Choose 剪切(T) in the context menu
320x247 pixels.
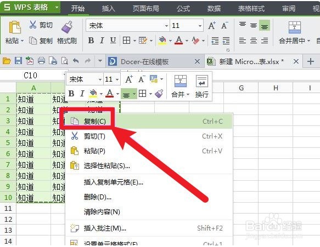coord(149,136)
